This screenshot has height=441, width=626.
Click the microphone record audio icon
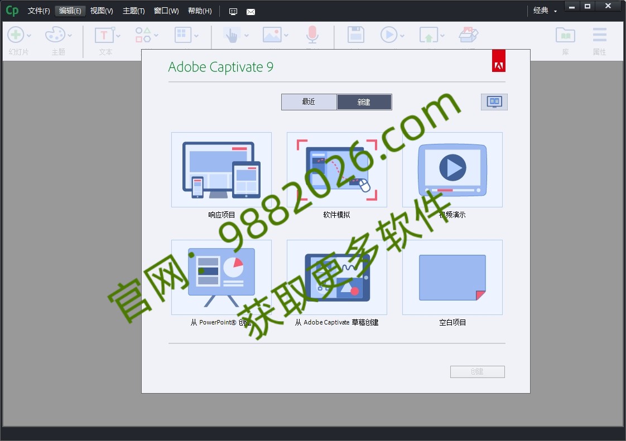point(312,35)
